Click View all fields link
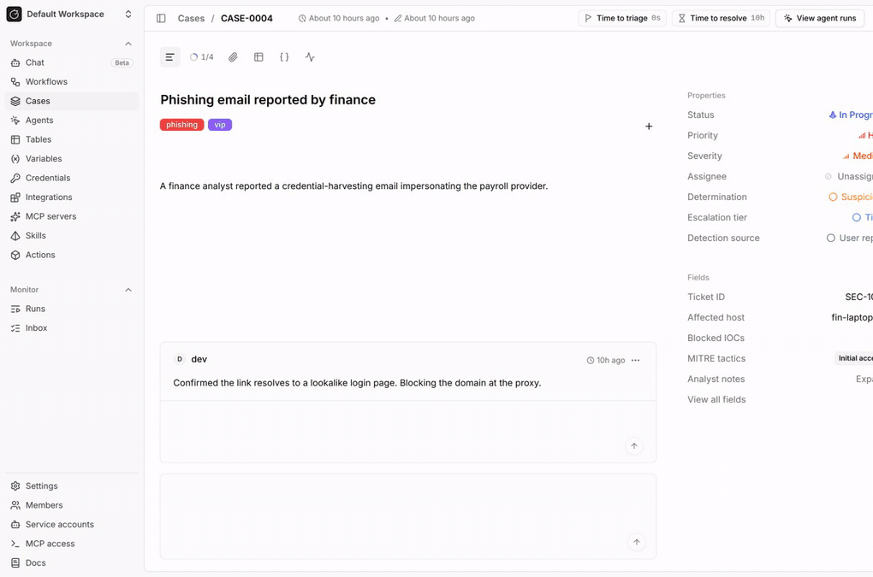 point(716,399)
